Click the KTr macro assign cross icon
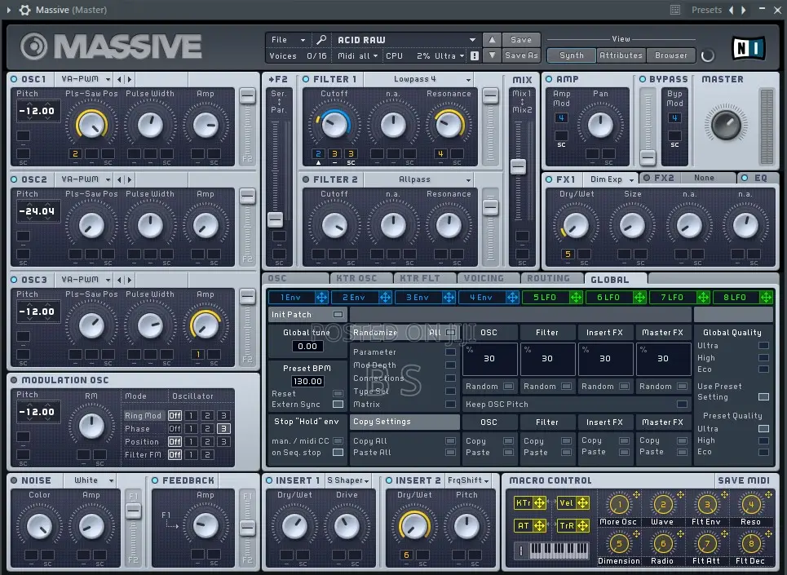 click(540, 502)
